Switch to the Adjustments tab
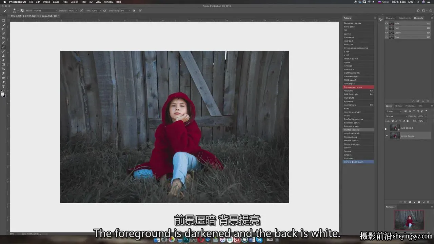Image resolution: width=434 pixels, height=244 pixels. pyautogui.click(x=405, y=18)
